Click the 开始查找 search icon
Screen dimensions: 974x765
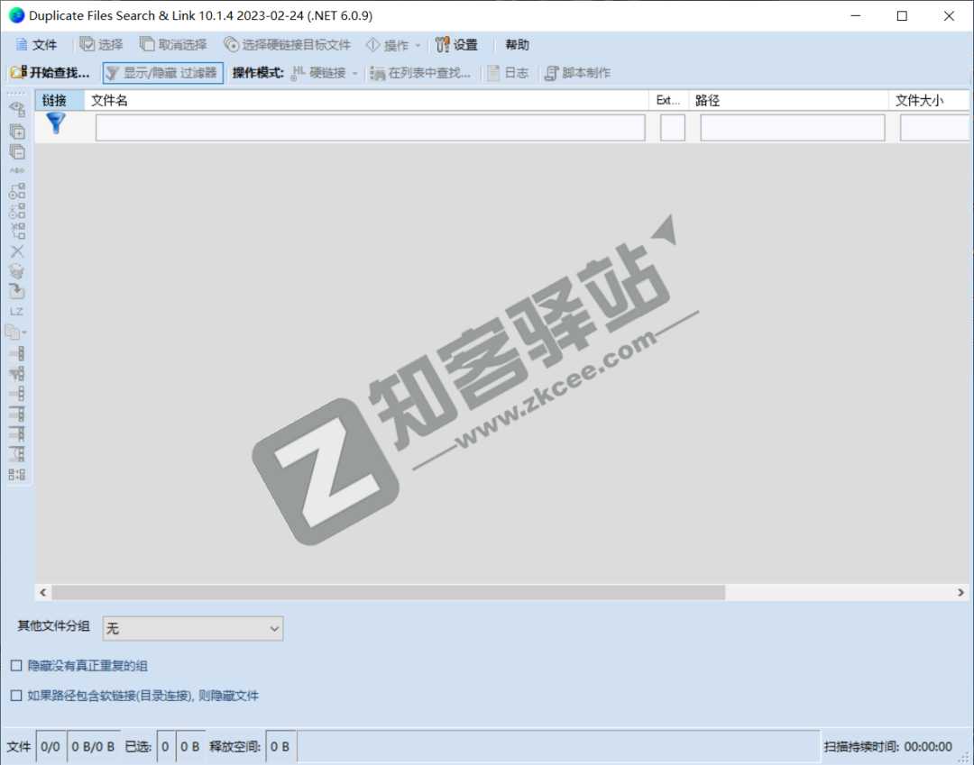pyautogui.click(x=18, y=73)
